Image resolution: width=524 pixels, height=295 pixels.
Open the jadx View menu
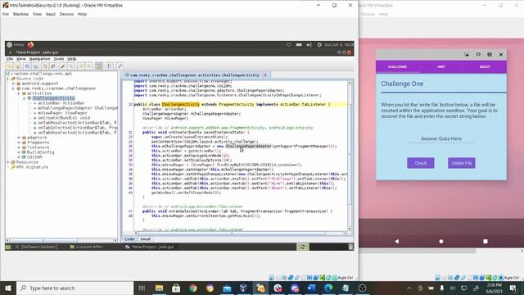point(21,59)
